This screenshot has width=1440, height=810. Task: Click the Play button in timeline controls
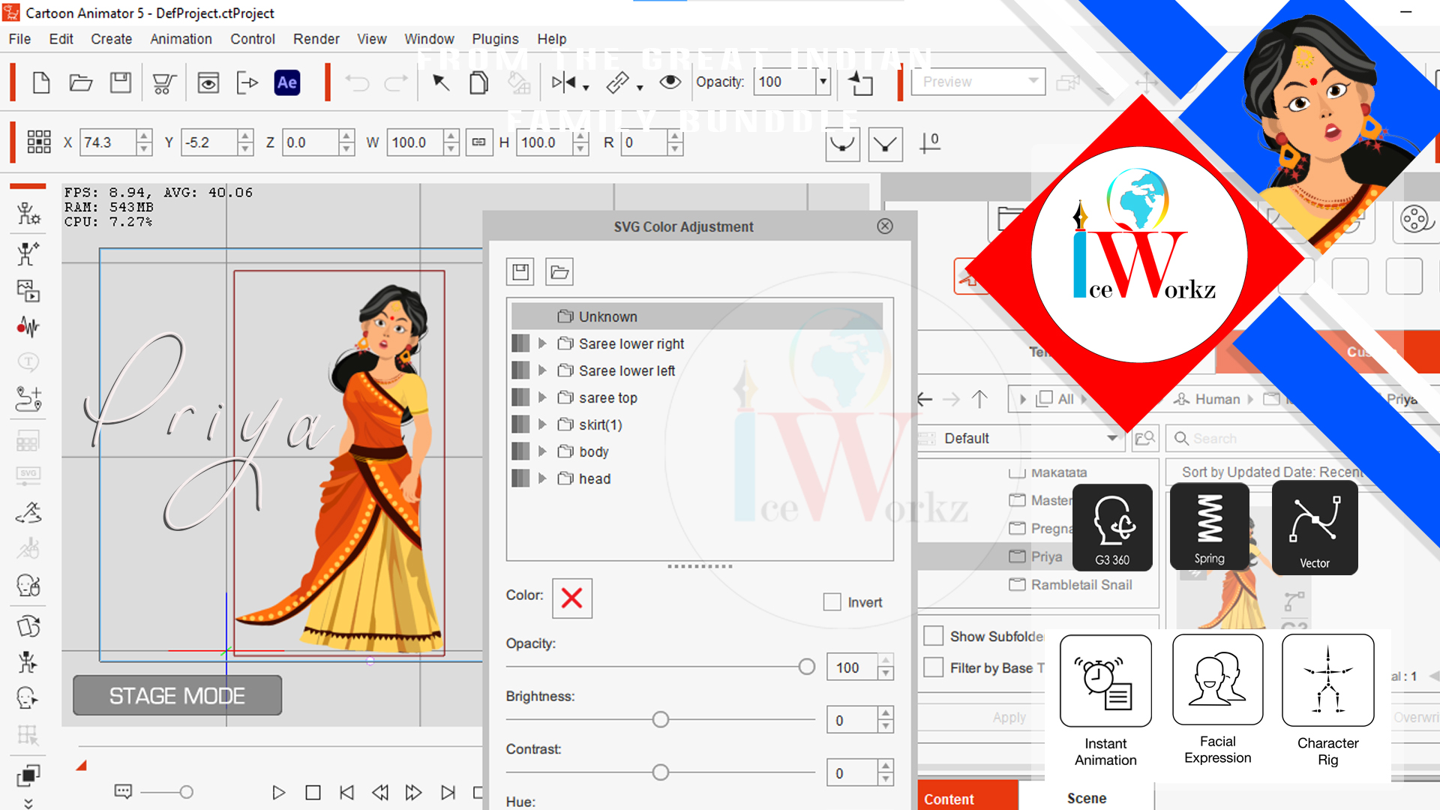point(278,793)
